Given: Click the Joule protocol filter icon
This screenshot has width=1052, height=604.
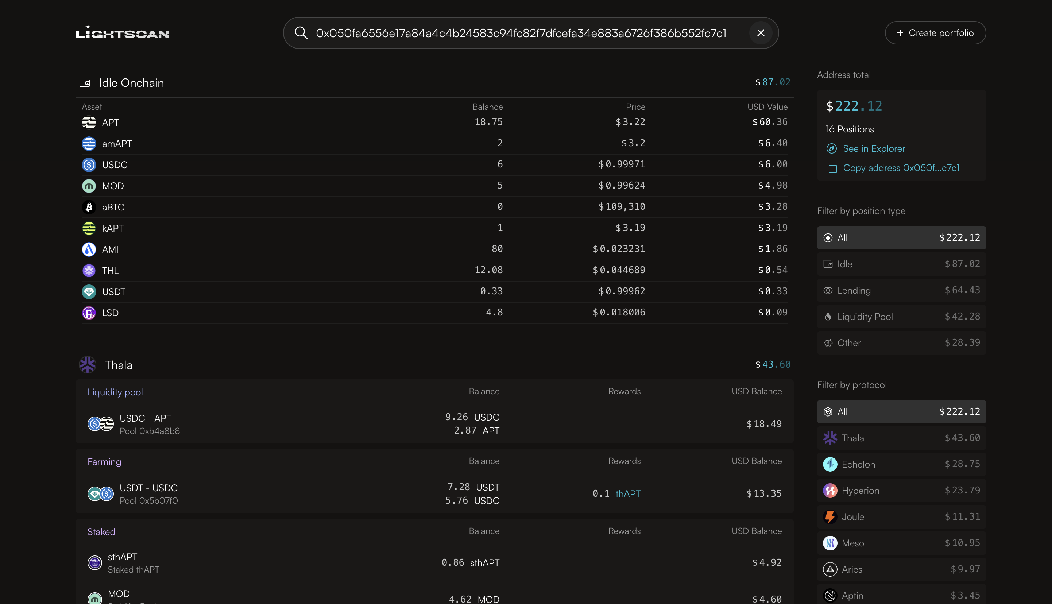Looking at the screenshot, I should (829, 517).
